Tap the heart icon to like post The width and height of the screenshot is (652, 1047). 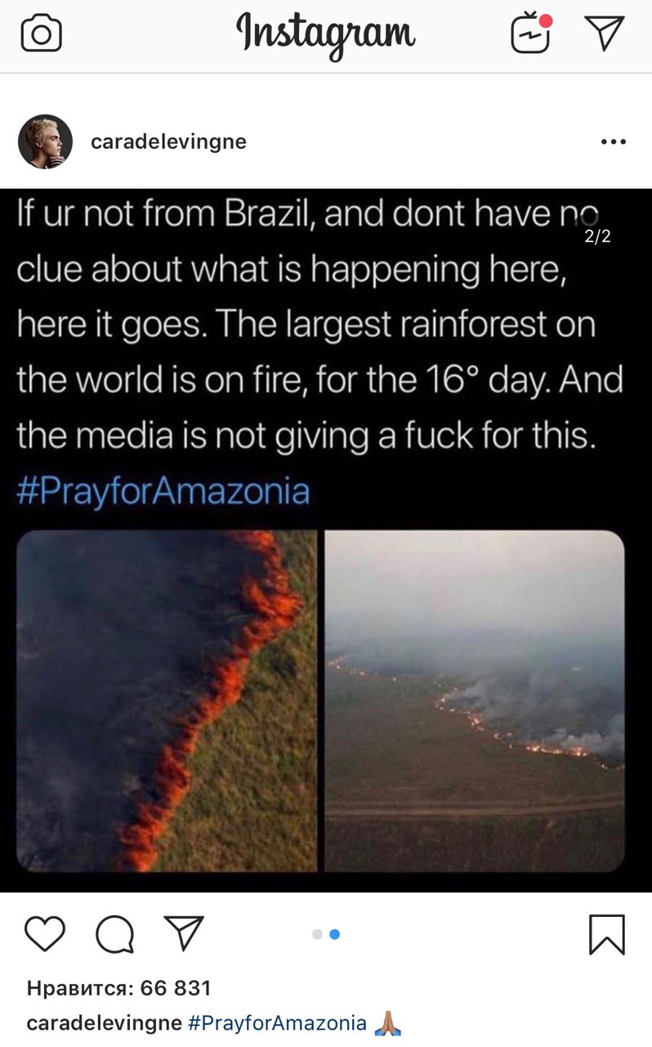tap(45, 933)
